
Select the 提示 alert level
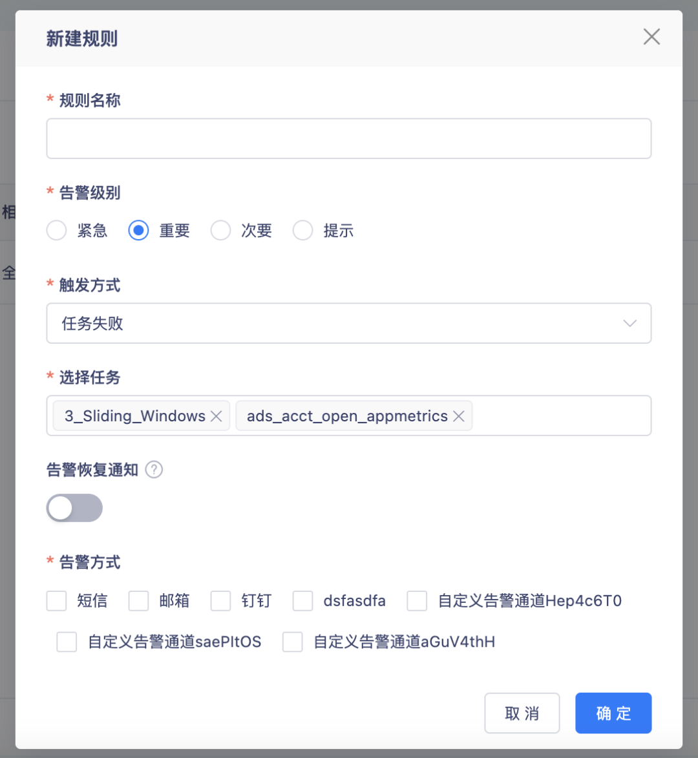pos(302,230)
